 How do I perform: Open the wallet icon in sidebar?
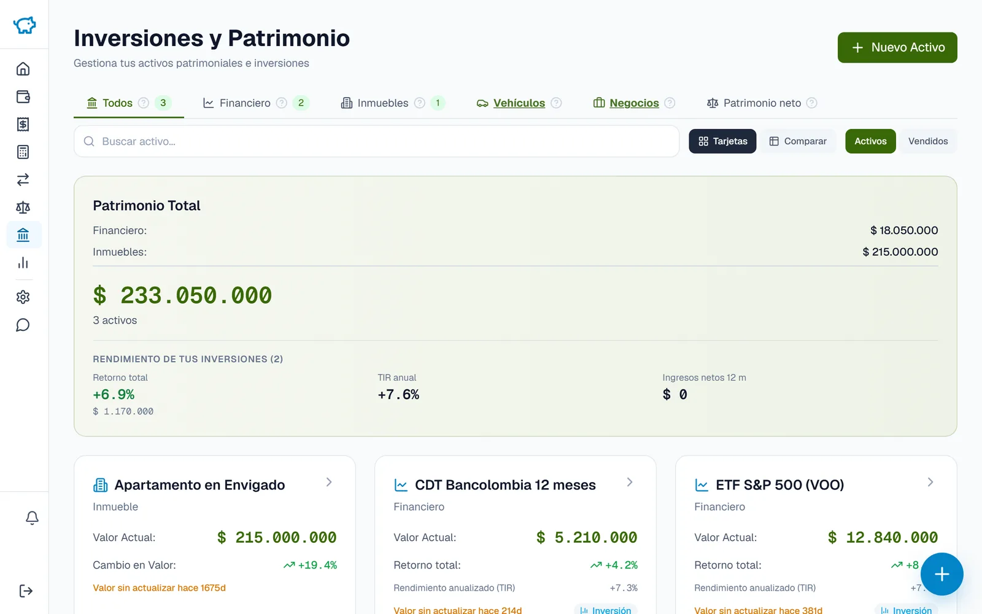[x=23, y=96]
